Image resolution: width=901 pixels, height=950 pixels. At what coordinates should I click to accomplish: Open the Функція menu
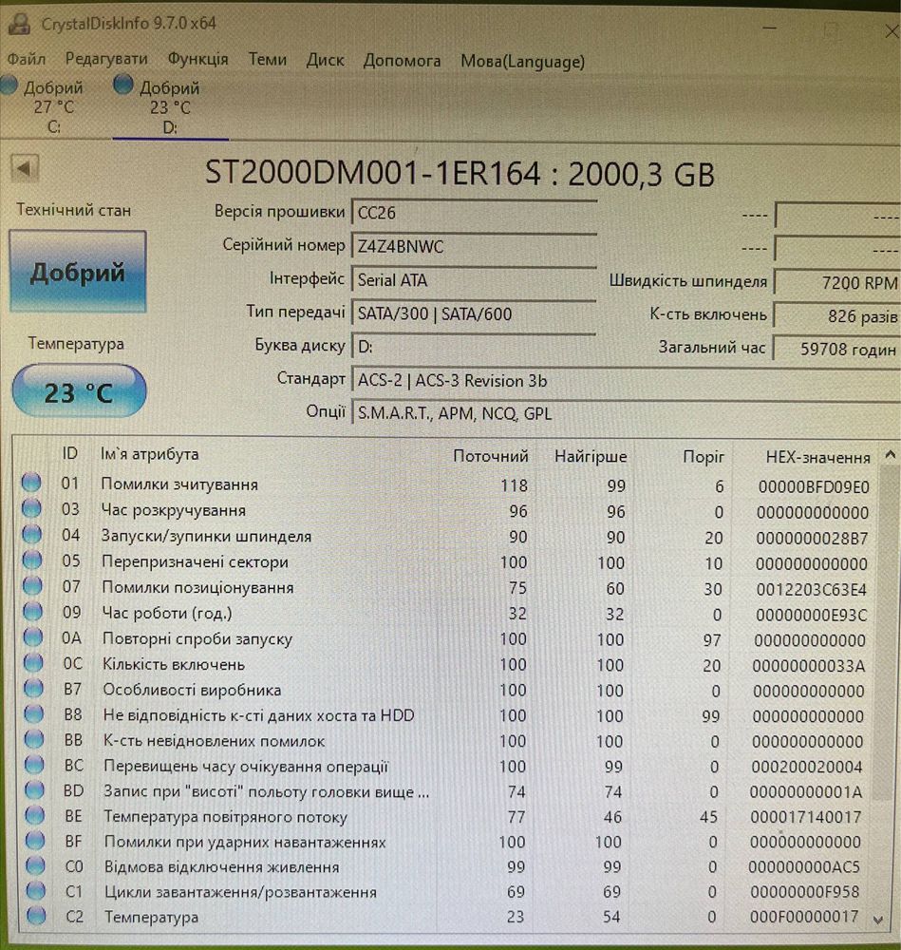(198, 59)
